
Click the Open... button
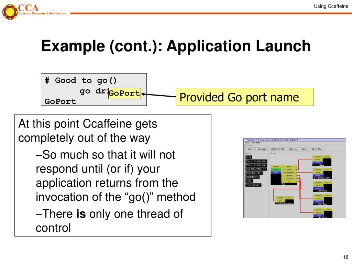(x=293, y=149)
